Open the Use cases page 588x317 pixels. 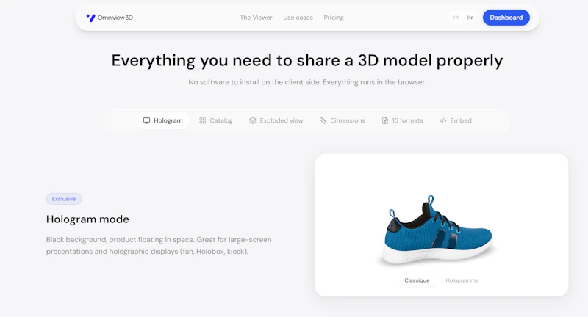tap(298, 18)
